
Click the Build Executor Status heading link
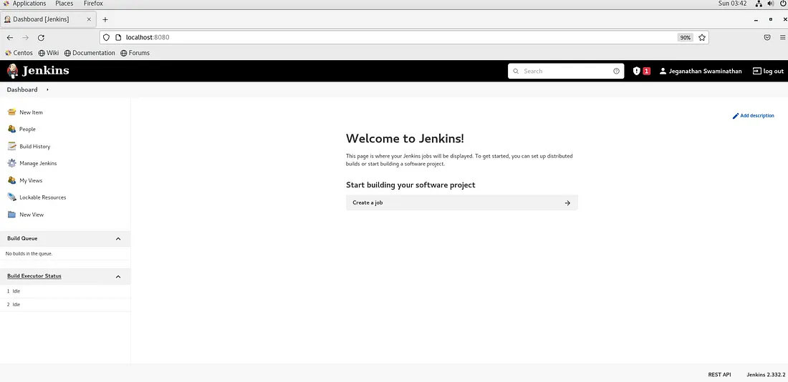tap(34, 276)
